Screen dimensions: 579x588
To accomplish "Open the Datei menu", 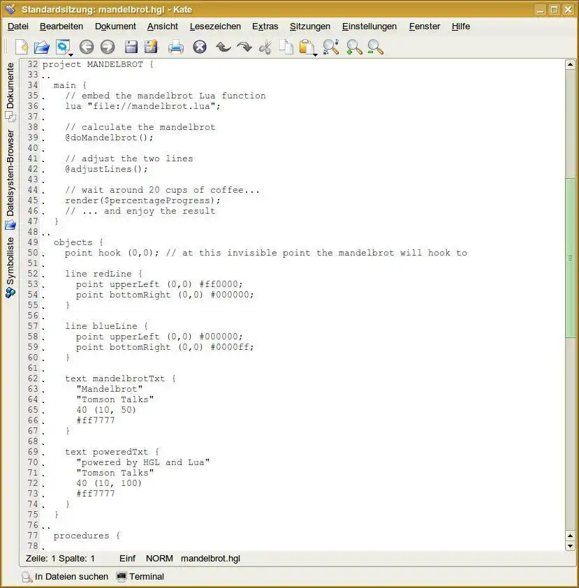I will tap(18, 27).
